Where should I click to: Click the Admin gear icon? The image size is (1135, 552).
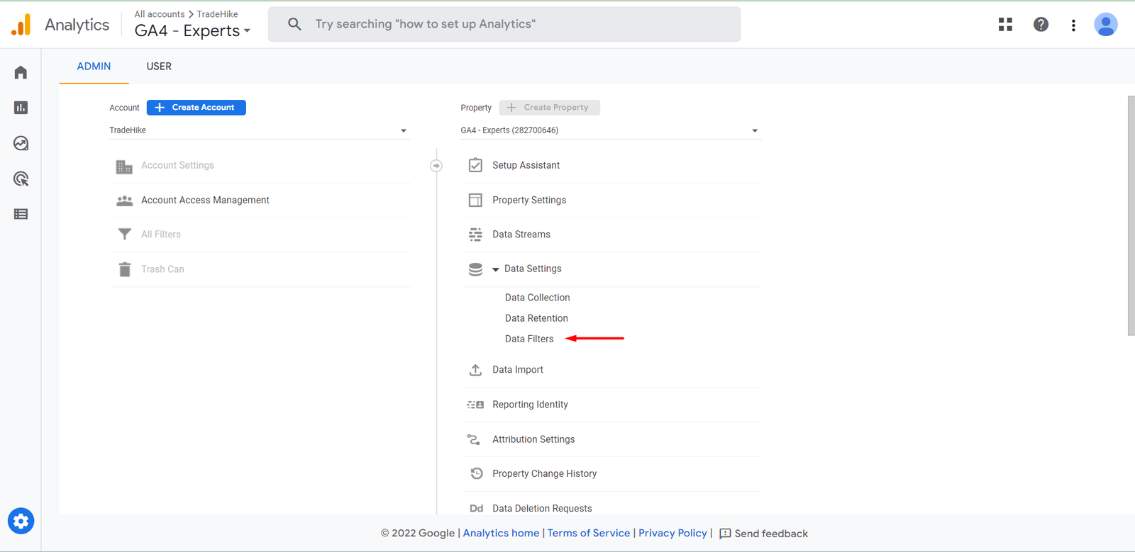21,522
